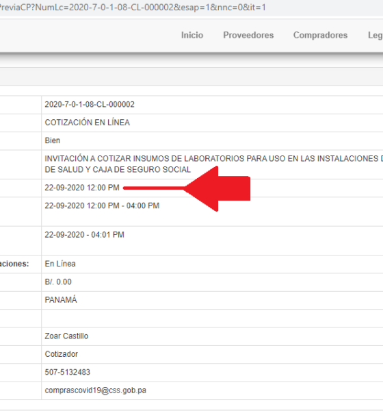Viewport: 383px width, 411px height.
Task: Click the Bien object type value
Action: pyautogui.click(x=53, y=140)
